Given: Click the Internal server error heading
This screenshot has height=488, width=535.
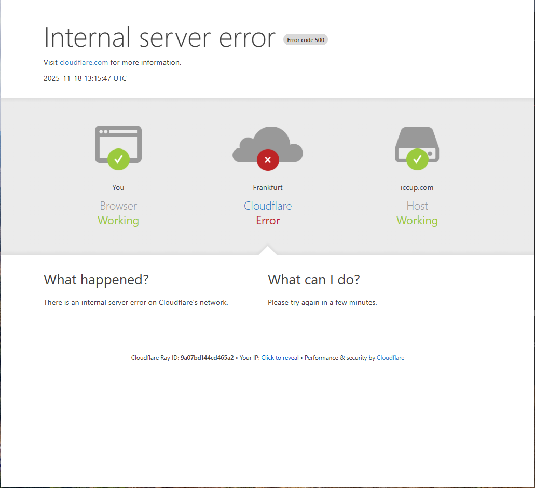Looking at the screenshot, I should coord(159,37).
